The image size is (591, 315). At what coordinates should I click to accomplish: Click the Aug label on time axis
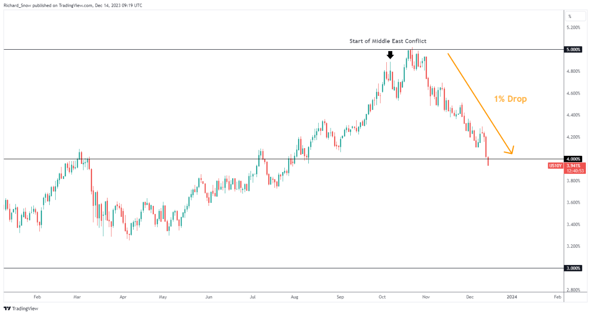[294, 297]
